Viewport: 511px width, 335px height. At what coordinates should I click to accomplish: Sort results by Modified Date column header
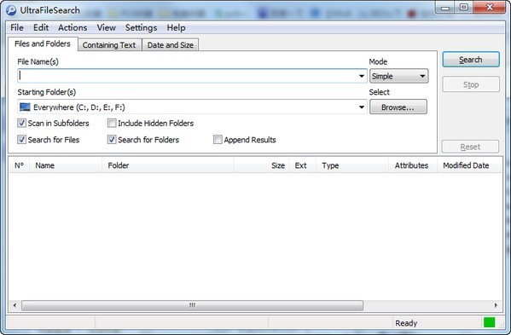[469, 165]
